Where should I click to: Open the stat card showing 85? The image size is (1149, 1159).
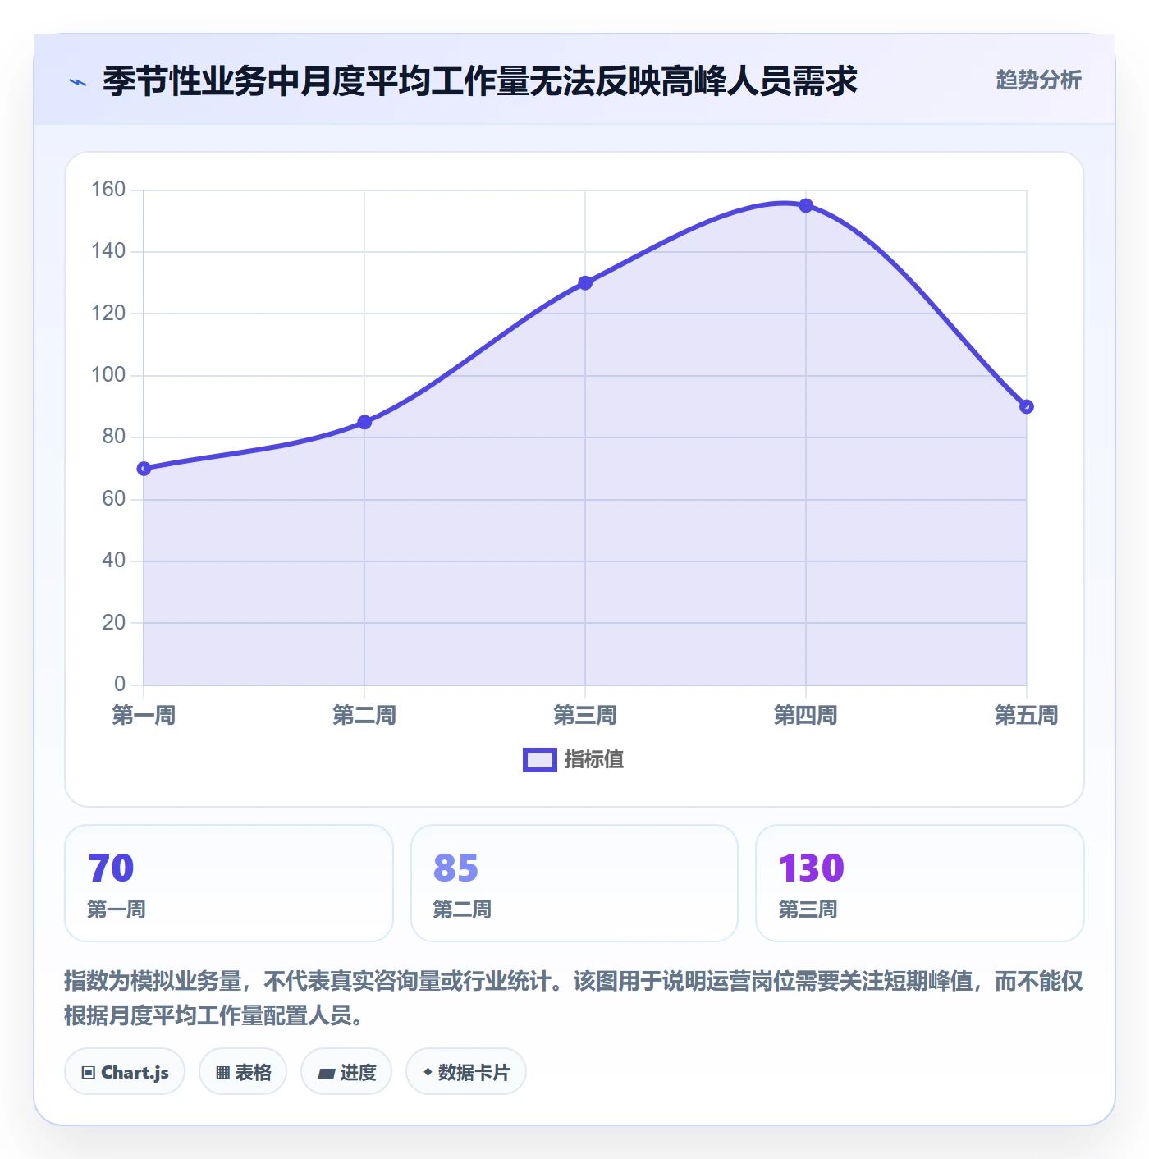tap(574, 883)
